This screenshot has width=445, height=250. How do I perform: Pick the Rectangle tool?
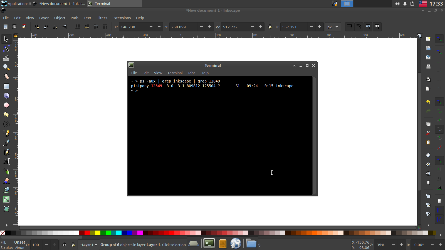pos(6,86)
